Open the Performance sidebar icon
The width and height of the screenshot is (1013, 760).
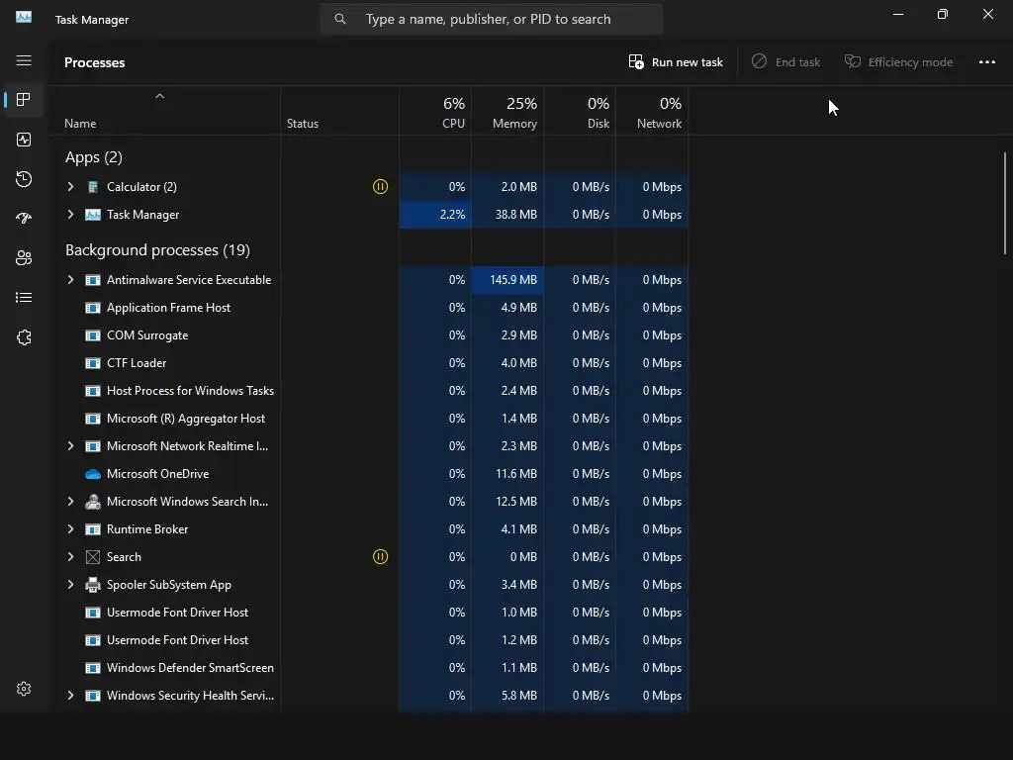point(24,140)
